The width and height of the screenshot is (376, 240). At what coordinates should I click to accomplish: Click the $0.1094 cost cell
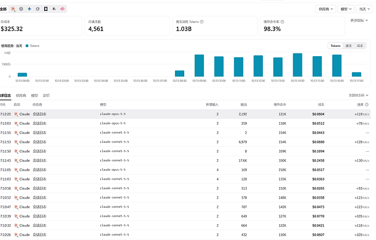[x=318, y=152]
